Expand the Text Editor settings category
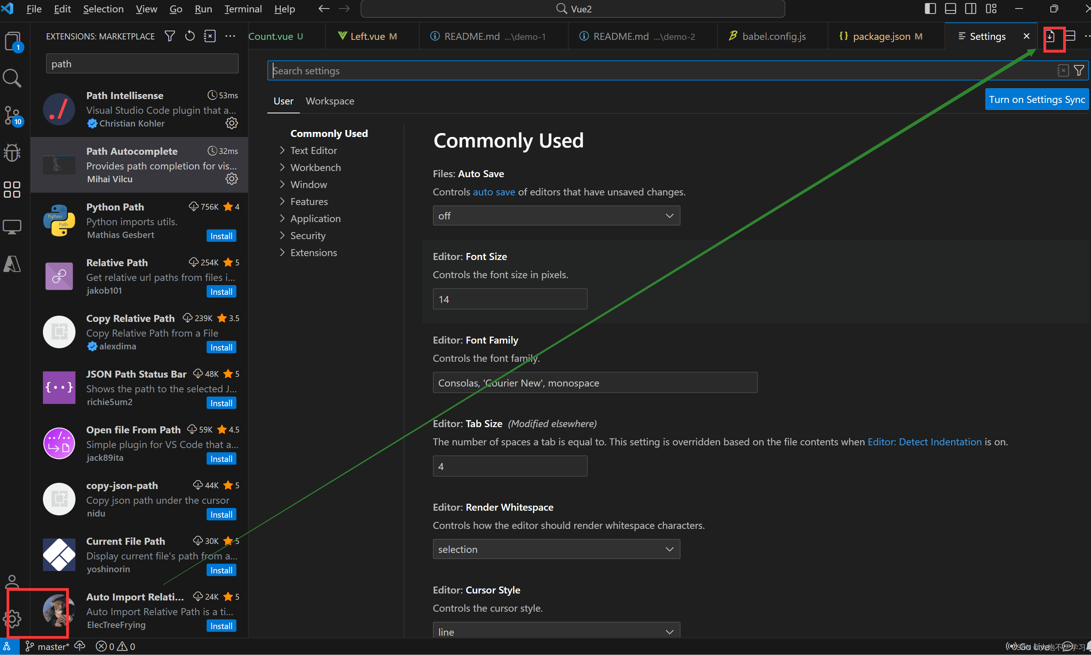Viewport: 1091px width, 655px height. (313, 150)
